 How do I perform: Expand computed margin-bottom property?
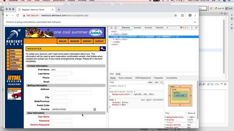tap(165, 125)
